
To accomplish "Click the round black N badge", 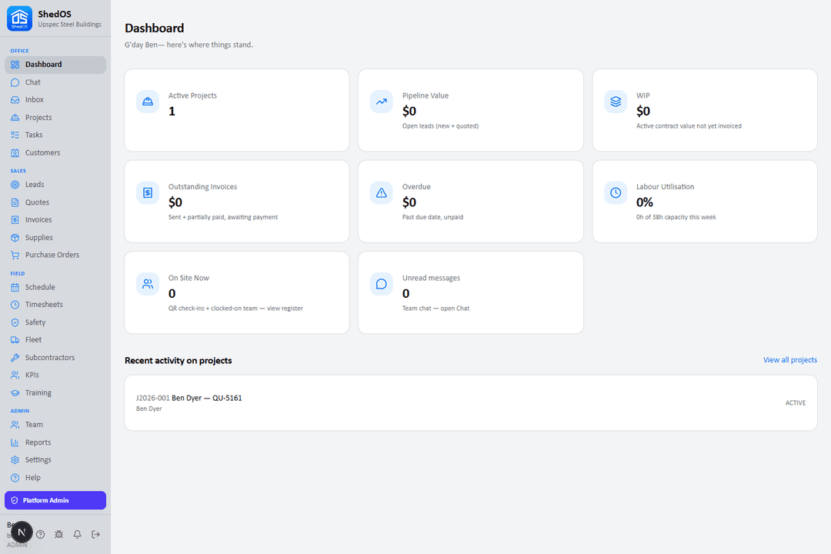I will tap(22, 532).
